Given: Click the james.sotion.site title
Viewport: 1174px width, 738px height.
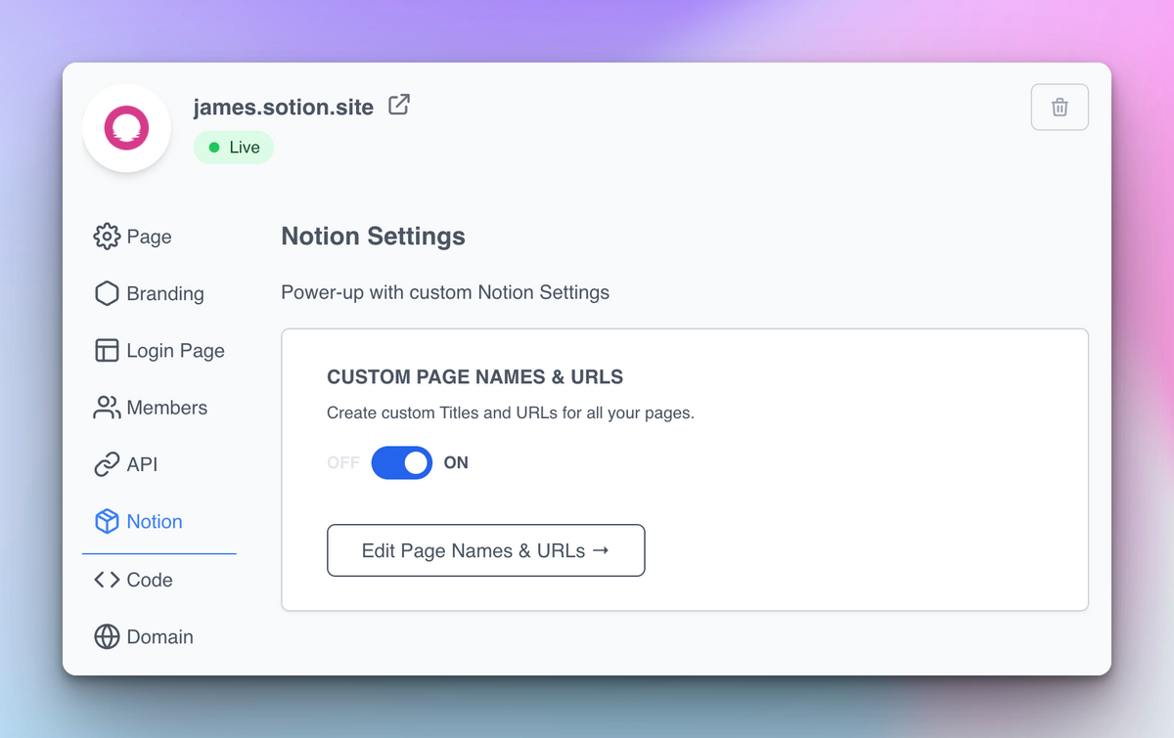Looking at the screenshot, I should [284, 108].
